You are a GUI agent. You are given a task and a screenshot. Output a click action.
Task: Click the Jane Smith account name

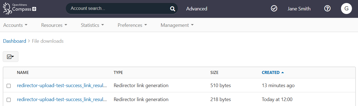299,9
